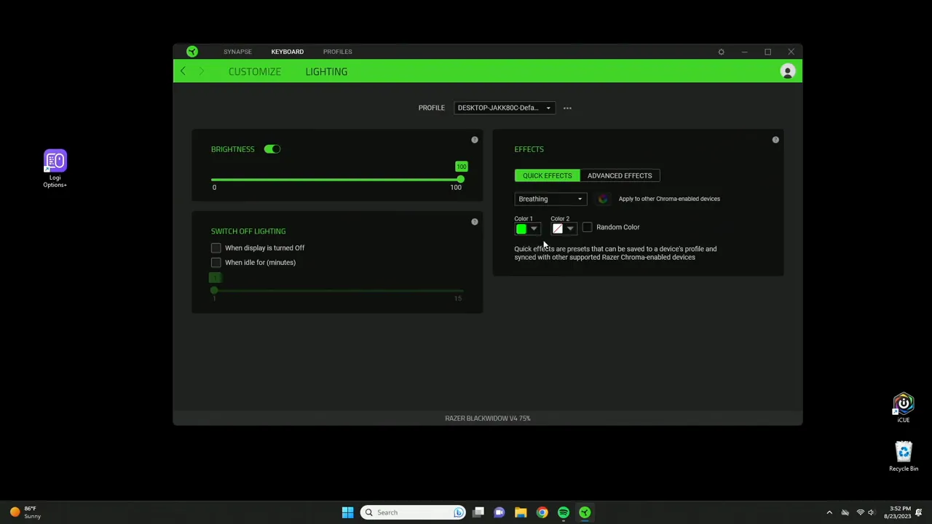The height and width of the screenshot is (524, 932).
Task: Enable Random Color checkbox
Action: click(x=587, y=227)
